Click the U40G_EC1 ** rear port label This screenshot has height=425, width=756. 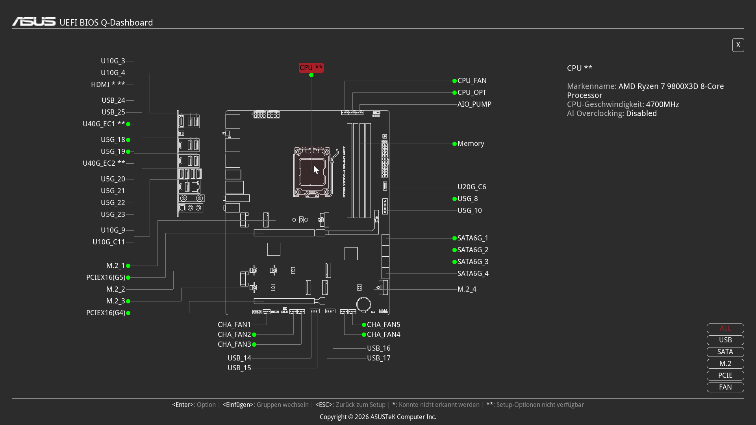(104, 124)
